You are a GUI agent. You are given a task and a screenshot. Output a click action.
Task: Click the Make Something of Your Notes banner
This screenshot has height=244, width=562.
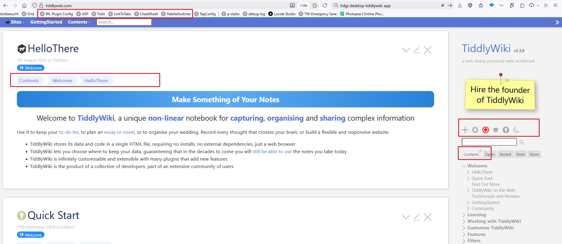point(225,100)
